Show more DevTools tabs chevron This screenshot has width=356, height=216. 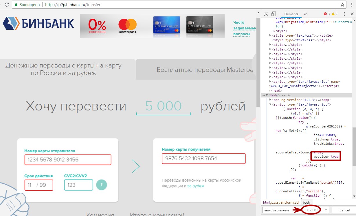click(305, 14)
